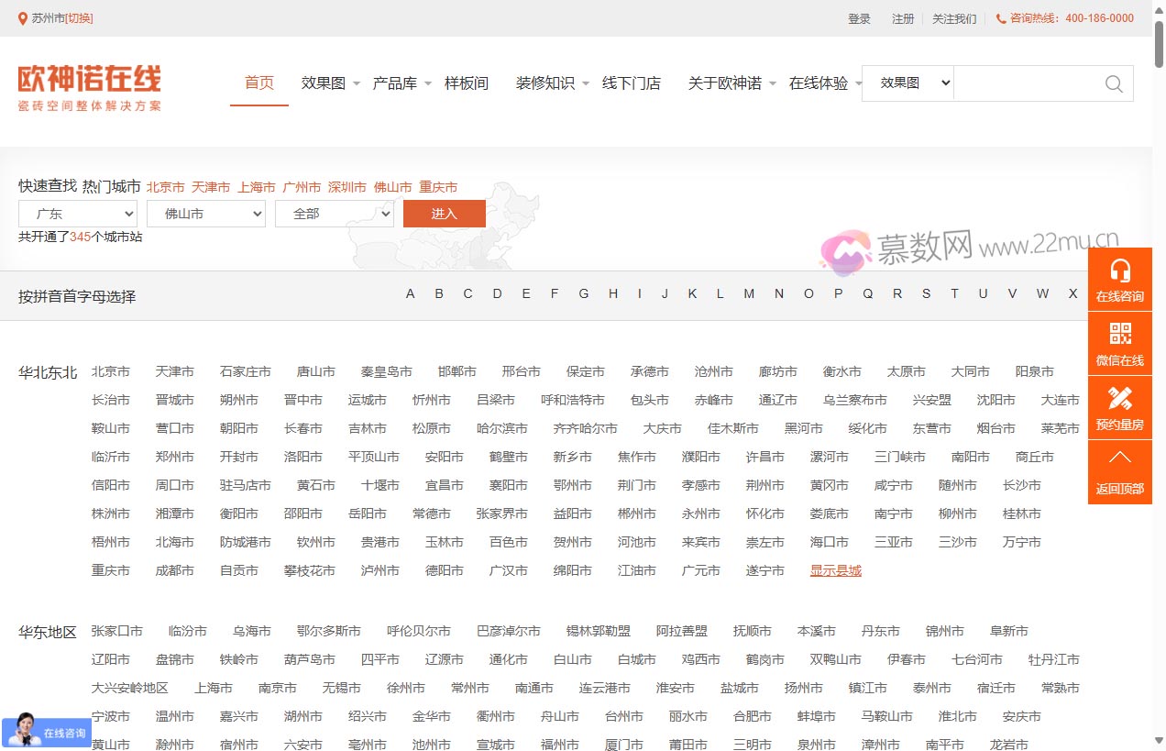Image resolution: width=1166 pixels, height=751 pixels.
Task: Click the search magnifier icon
Action: pyautogui.click(x=1114, y=83)
